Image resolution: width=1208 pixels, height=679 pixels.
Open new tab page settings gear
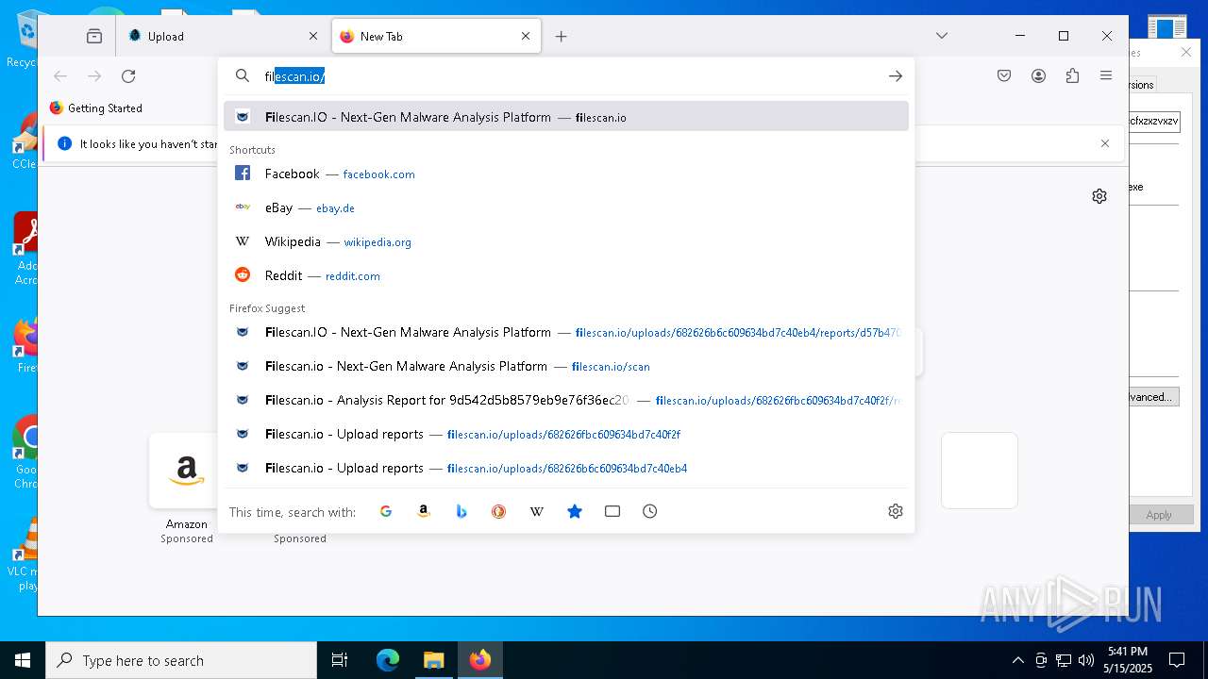[1099, 196]
